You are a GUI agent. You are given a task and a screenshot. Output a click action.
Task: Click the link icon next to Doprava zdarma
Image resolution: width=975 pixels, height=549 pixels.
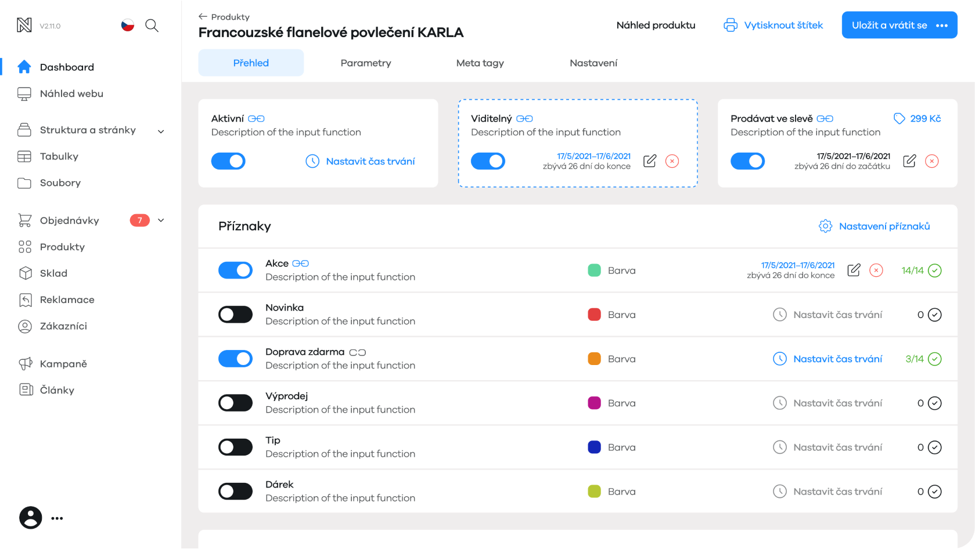[358, 352]
